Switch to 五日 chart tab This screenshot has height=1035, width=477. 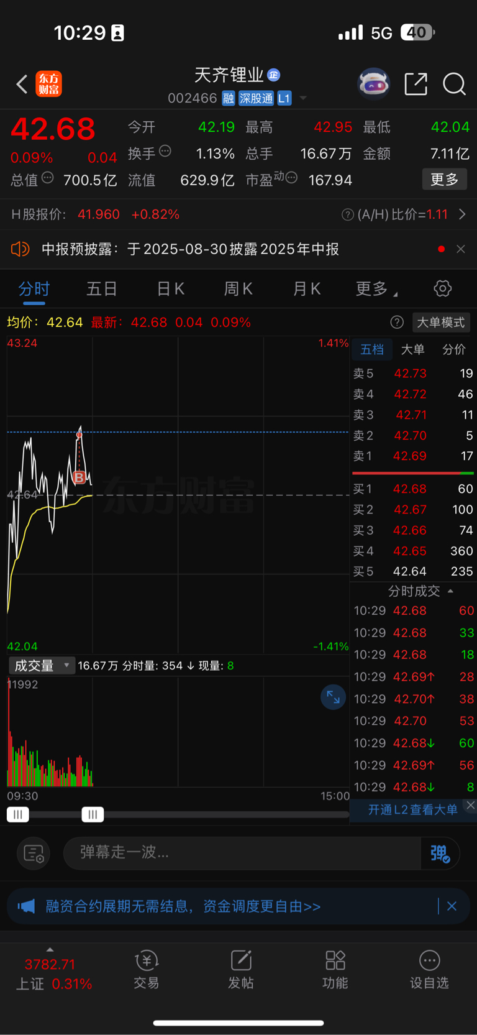coord(102,289)
